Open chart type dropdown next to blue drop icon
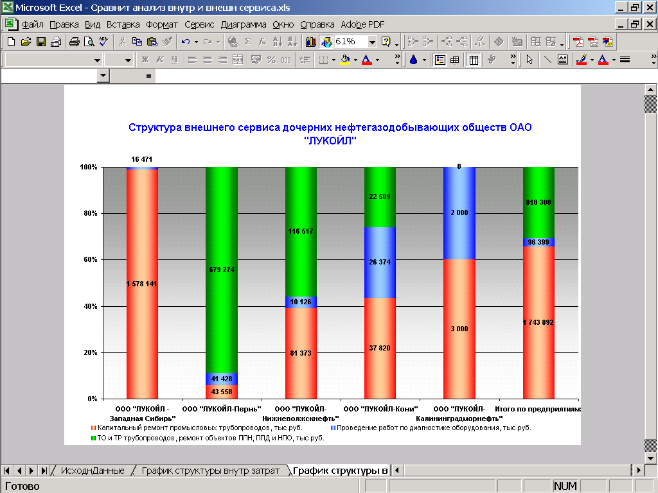 click(424, 60)
